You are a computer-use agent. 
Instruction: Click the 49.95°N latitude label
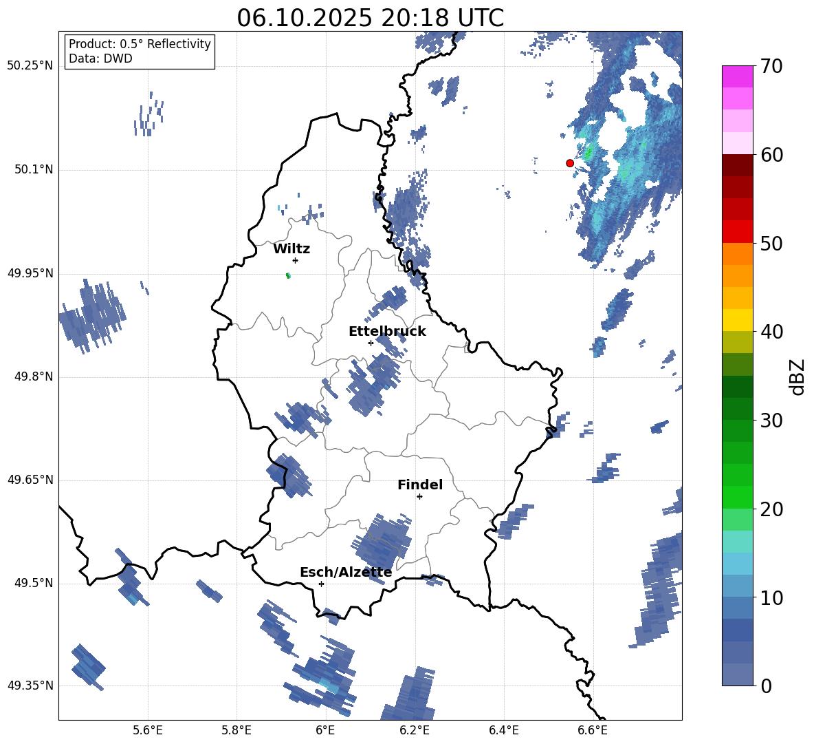(30, 273)
